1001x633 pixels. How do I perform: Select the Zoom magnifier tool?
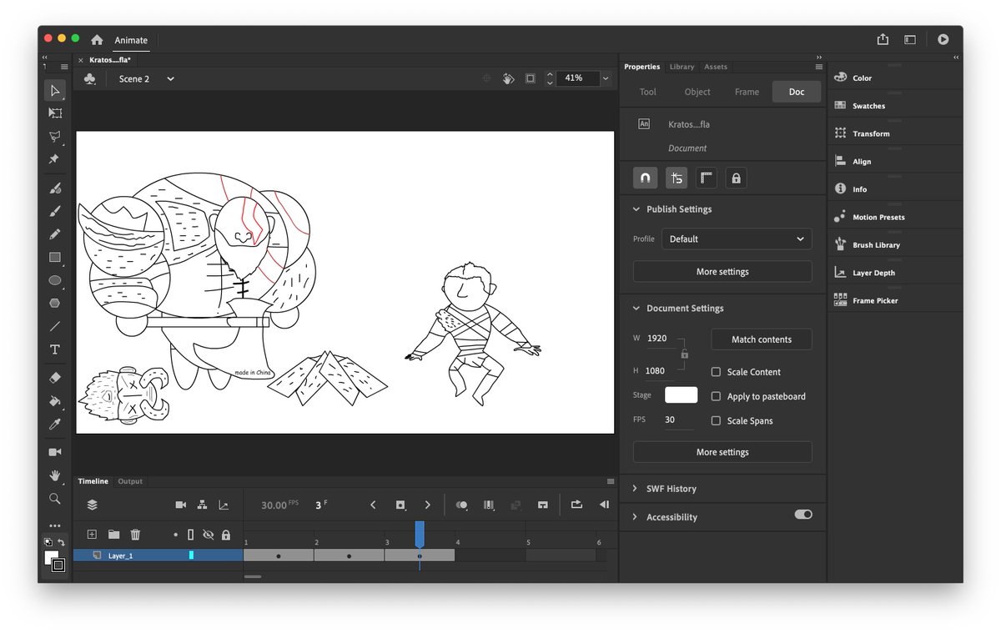tap(55, 499)
